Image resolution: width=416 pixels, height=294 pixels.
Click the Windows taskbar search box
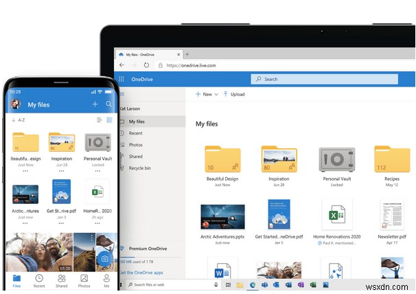click(173, 284)
